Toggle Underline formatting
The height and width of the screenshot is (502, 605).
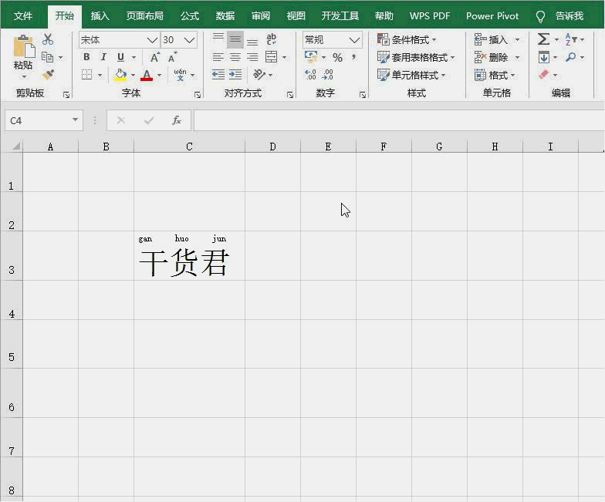click(120, 57)
